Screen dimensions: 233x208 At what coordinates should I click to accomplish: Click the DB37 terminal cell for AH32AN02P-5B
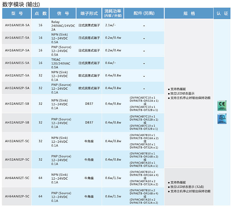click(89, 123)
